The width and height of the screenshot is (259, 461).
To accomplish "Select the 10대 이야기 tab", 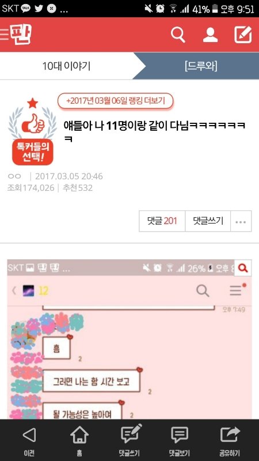I will click(66, 66).
